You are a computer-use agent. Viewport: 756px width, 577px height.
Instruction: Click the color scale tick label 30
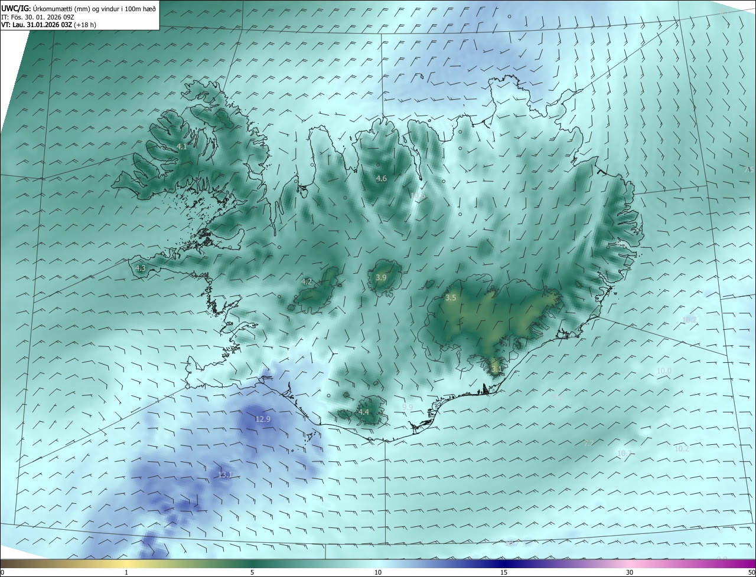click(x=630, y=572)
